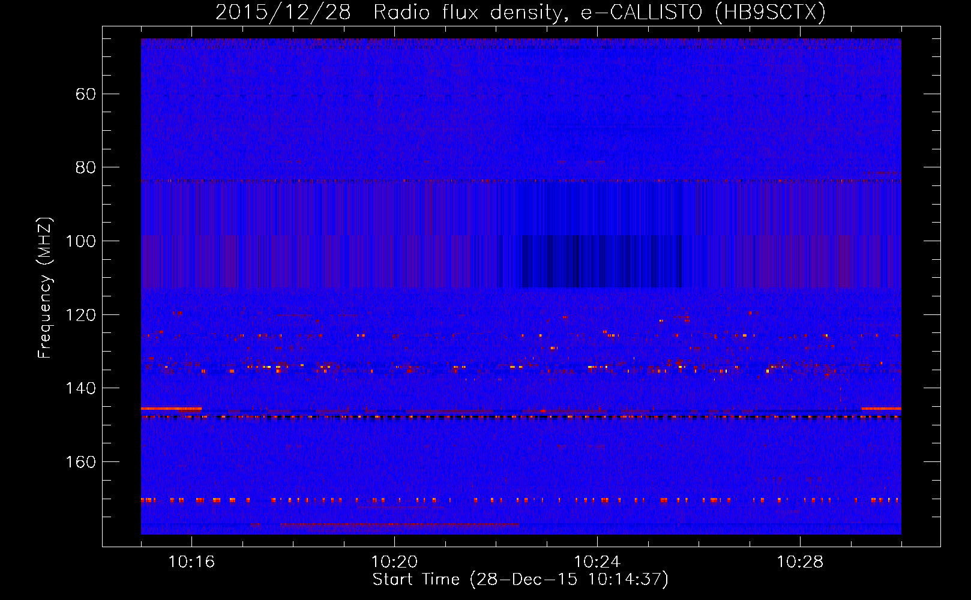Click the 10:24 time tick label

coord(597,562)
